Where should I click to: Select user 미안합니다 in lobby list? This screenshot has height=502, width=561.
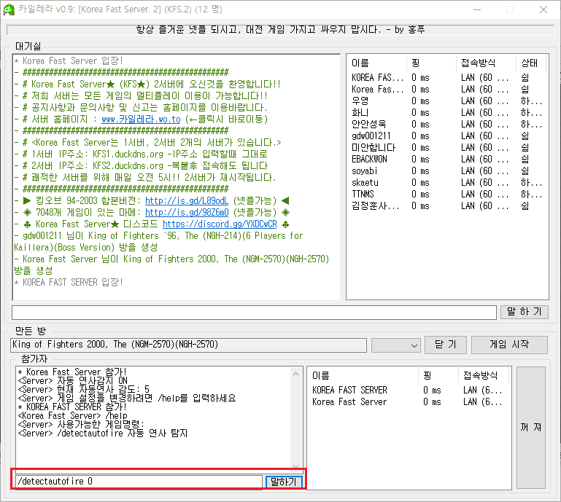[x=374, y=148]
